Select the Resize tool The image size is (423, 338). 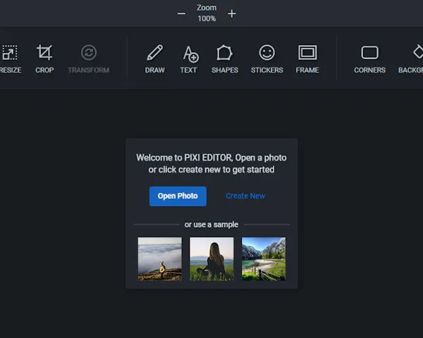[11, 58]
